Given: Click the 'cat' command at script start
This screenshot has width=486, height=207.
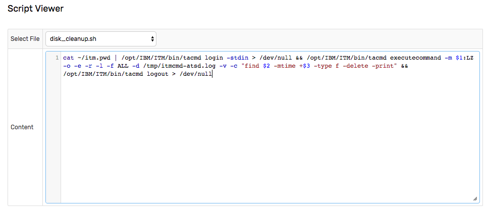Looking at the screenshot, I should pyautogui.click(x=68, y=58).
